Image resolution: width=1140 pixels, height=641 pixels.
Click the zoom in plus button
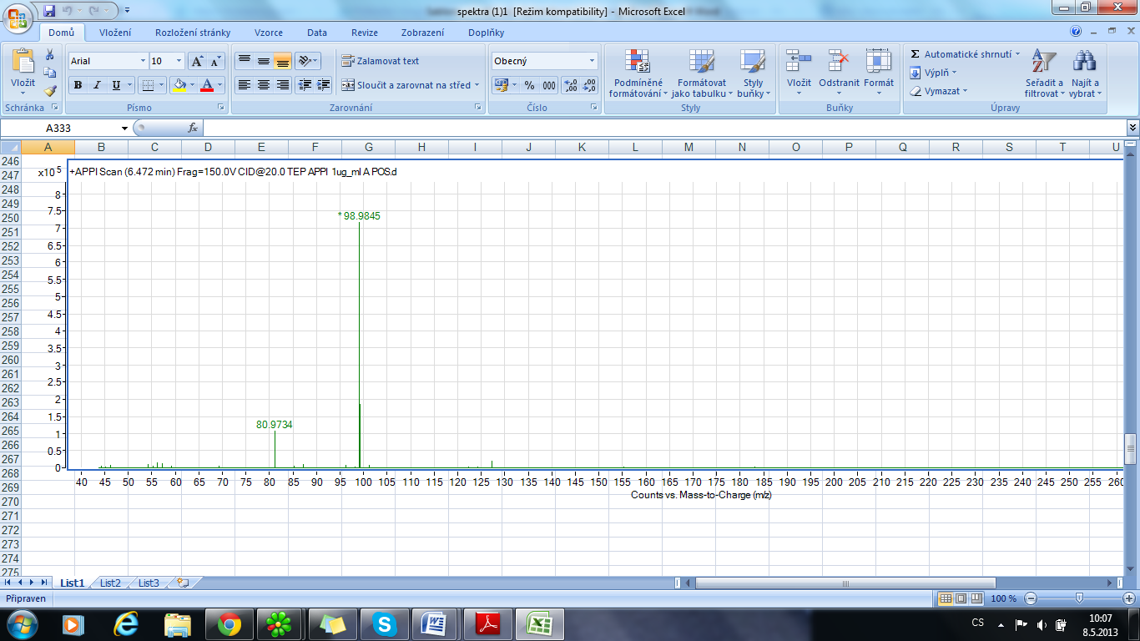[x=1129, y=598]
